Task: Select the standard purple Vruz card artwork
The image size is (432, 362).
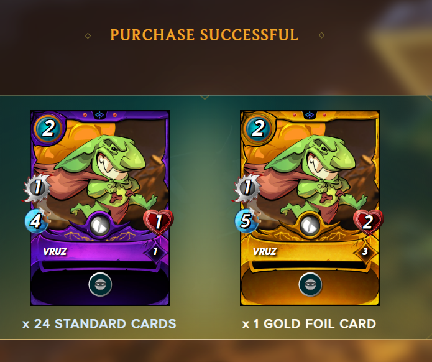Action: 99,208
